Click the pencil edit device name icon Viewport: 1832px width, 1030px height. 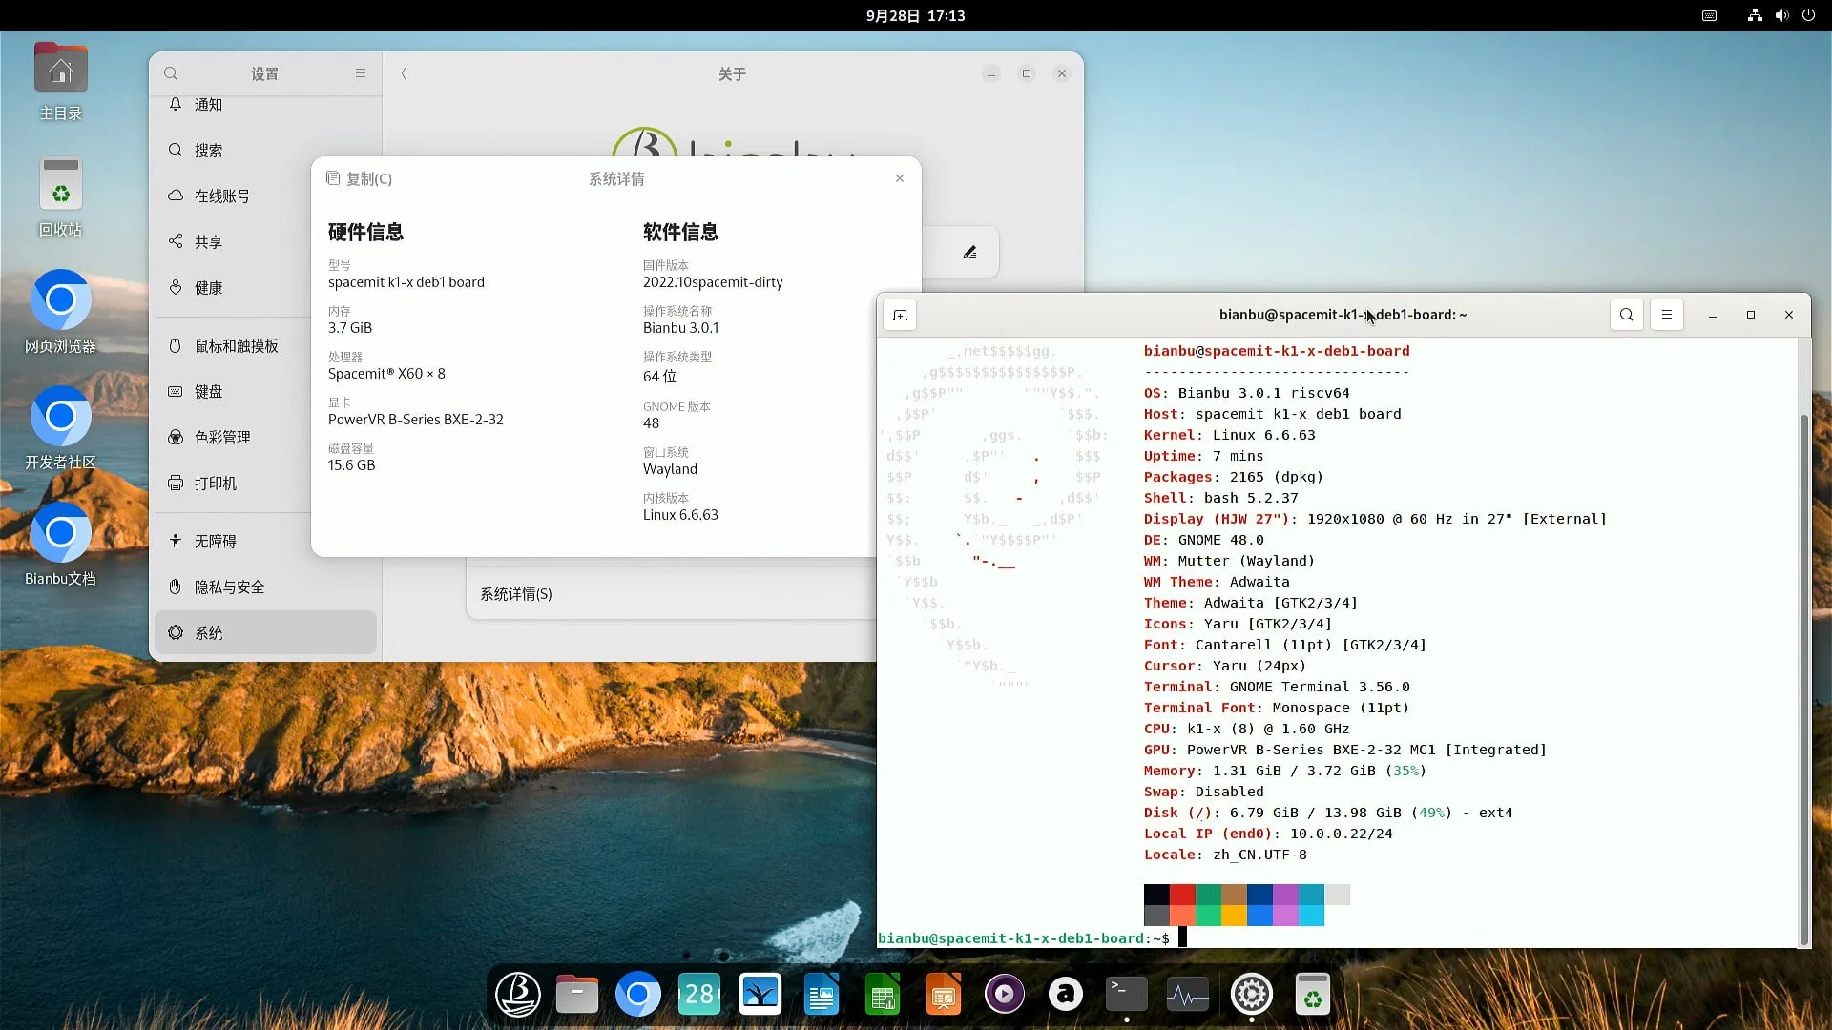969,253
